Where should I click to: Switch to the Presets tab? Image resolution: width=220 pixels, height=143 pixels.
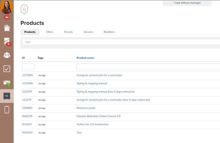[x=68, y=32]
